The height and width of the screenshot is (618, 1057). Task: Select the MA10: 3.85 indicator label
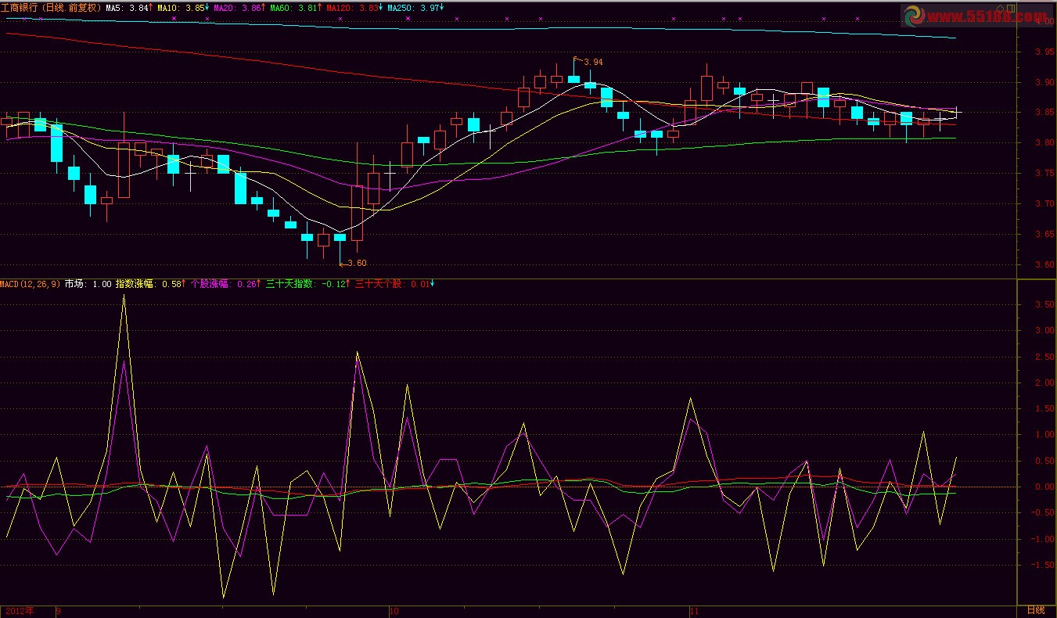183,7
